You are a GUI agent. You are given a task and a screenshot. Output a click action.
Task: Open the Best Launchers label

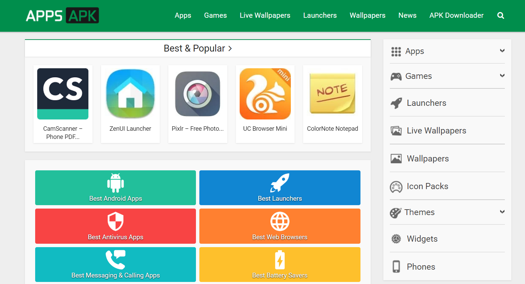[x=280, y=199]
